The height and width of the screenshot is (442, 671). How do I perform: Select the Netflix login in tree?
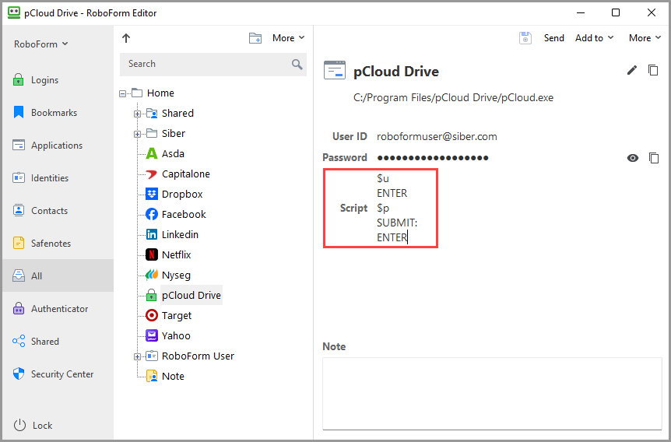point(176,255)
